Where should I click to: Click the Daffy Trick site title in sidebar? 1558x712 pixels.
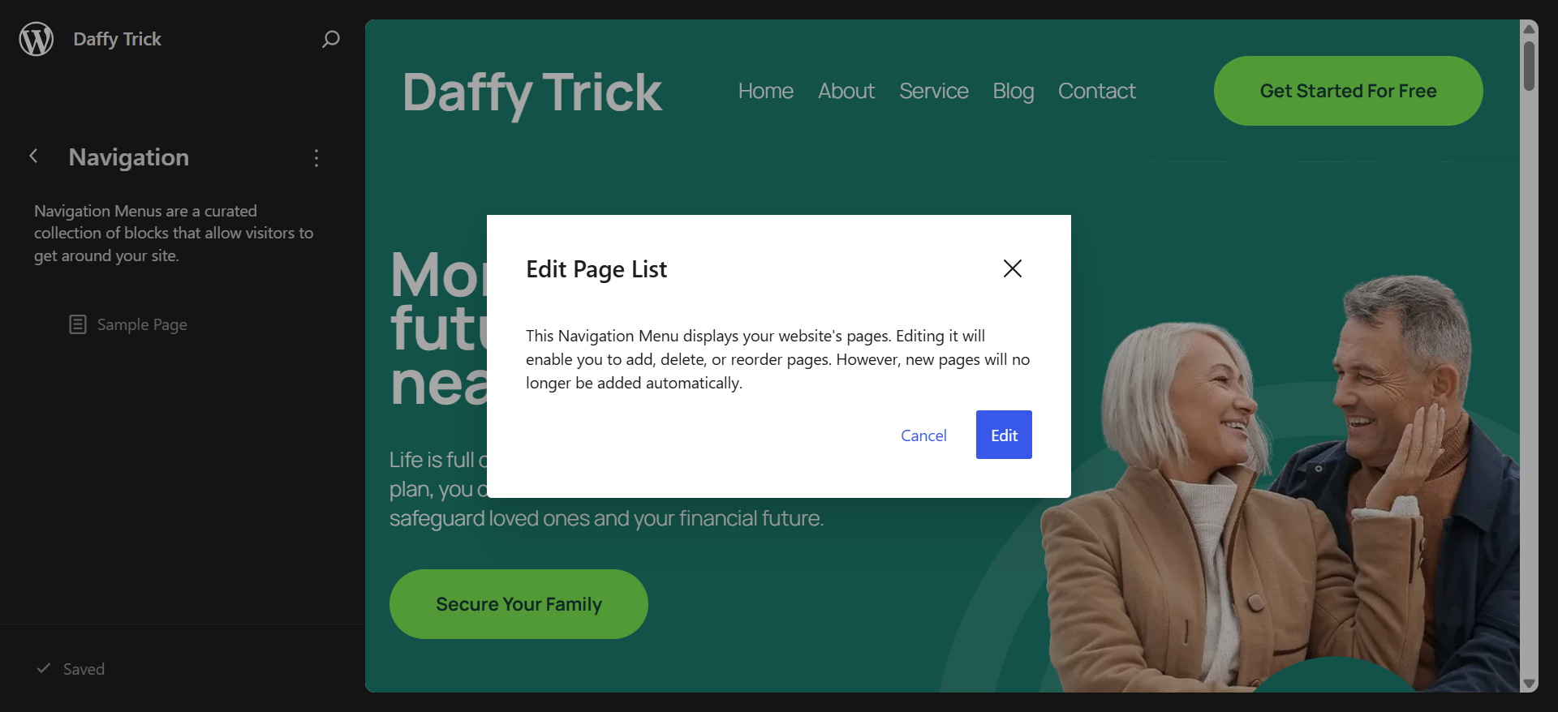click(x=118, y=39)
